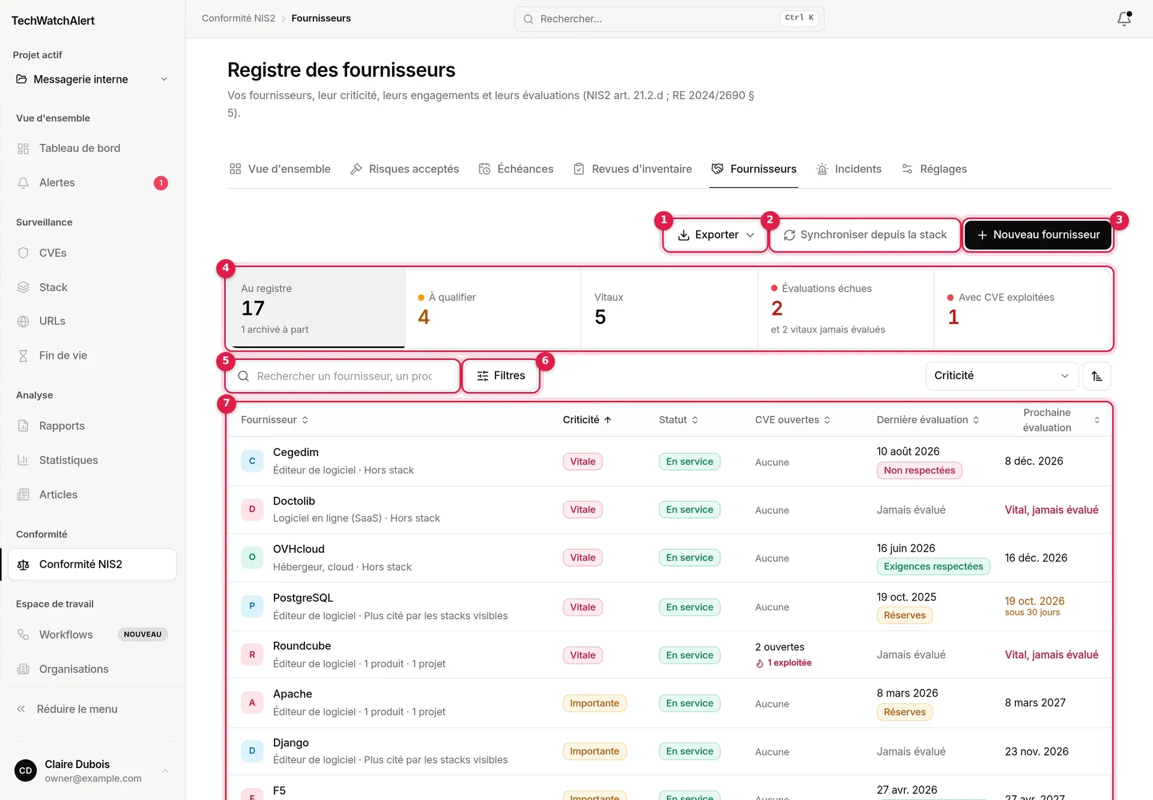Switch to Incidents tab
Viewport: 1153px width, 800px height.
click(x=849, y=169)
